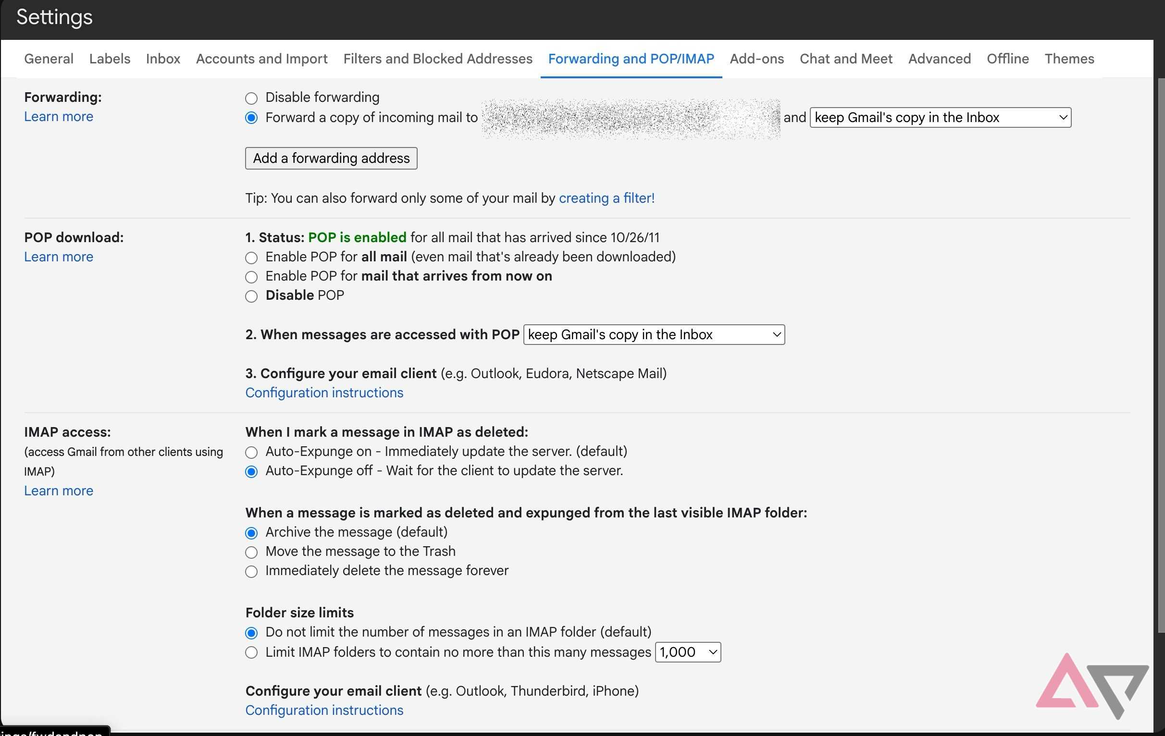
Task: Open the General settings tab
Action: 49,59
